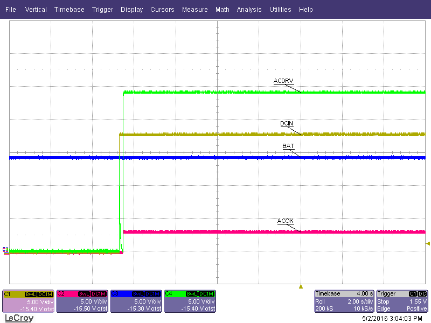
Task: Open the File menu
Action: point(11,10)
